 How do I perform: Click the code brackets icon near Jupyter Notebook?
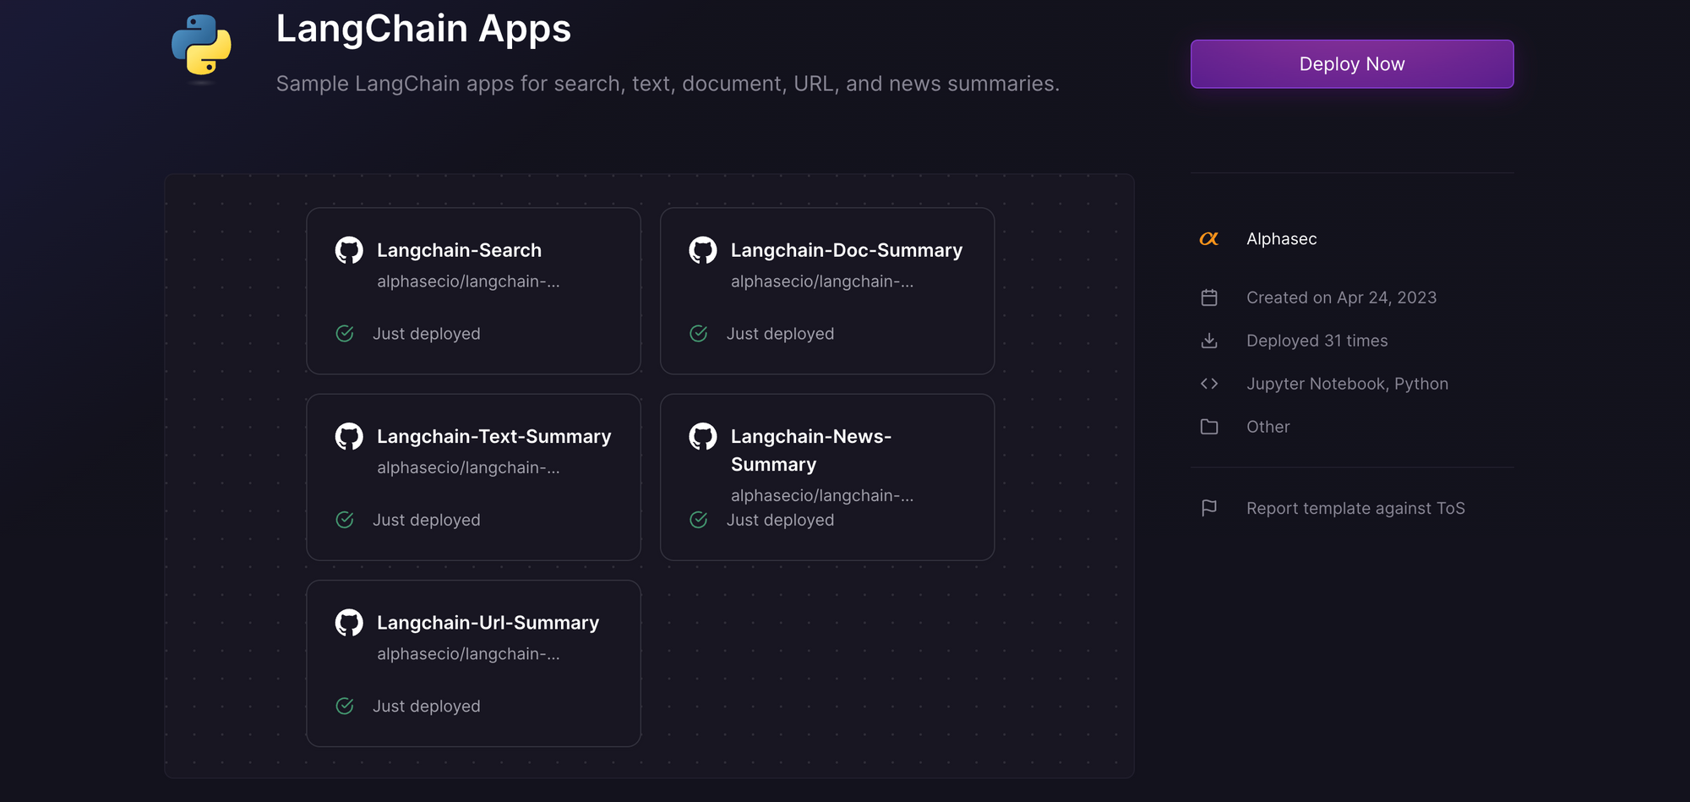point(1209,383)
